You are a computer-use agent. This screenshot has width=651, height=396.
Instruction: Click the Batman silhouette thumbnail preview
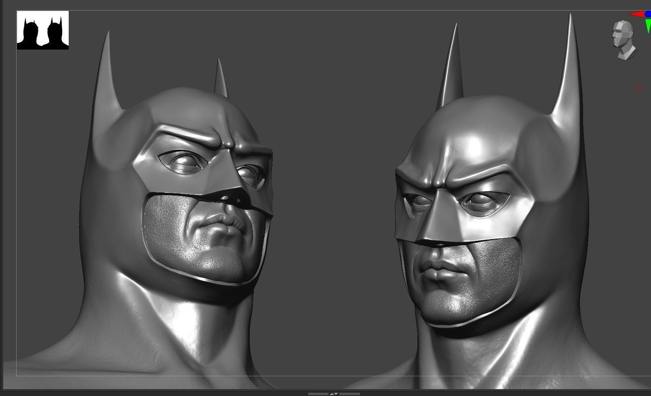click(42, 30)
